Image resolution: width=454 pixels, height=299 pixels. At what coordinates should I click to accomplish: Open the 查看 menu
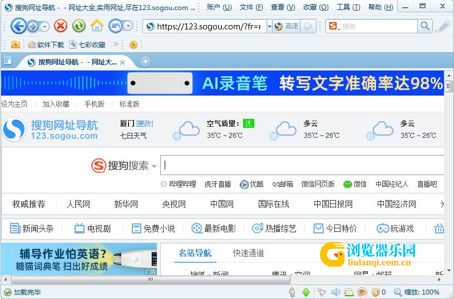click(x=283, y=7)
